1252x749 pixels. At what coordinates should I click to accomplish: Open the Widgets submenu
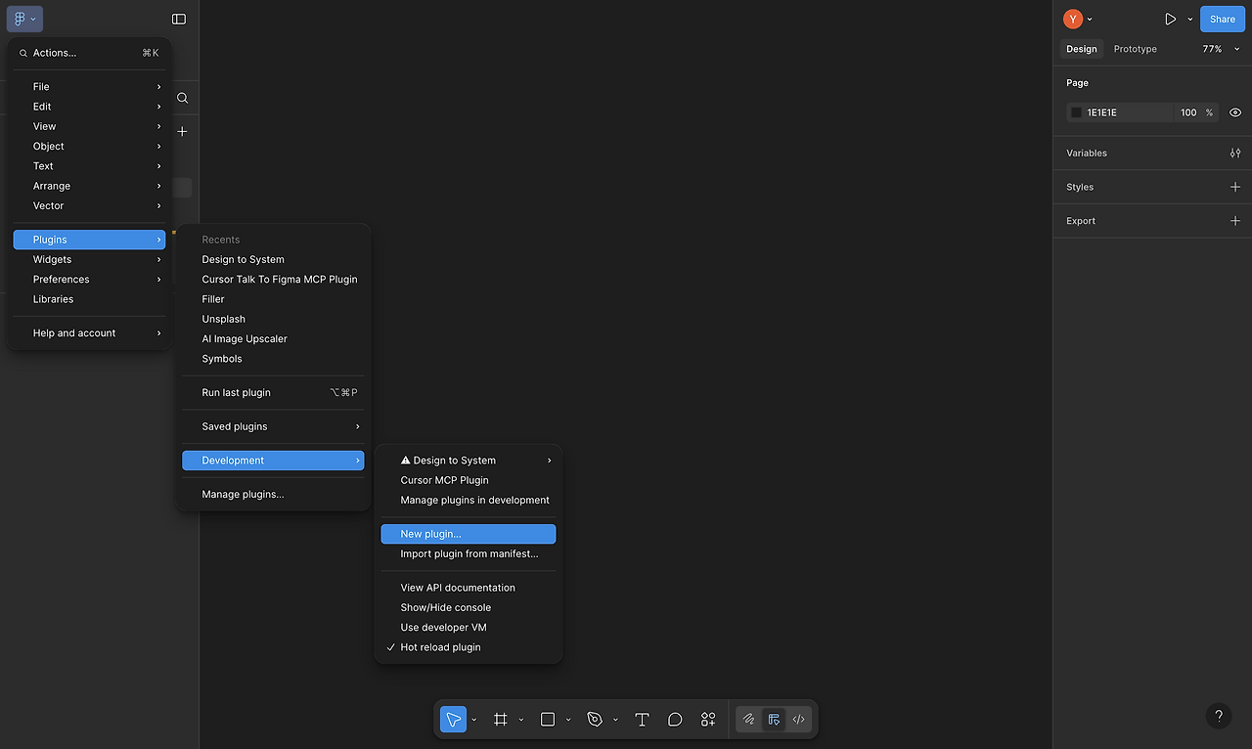(89, 259)
